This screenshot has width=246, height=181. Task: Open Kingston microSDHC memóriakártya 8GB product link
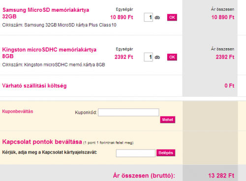point(49,53)
